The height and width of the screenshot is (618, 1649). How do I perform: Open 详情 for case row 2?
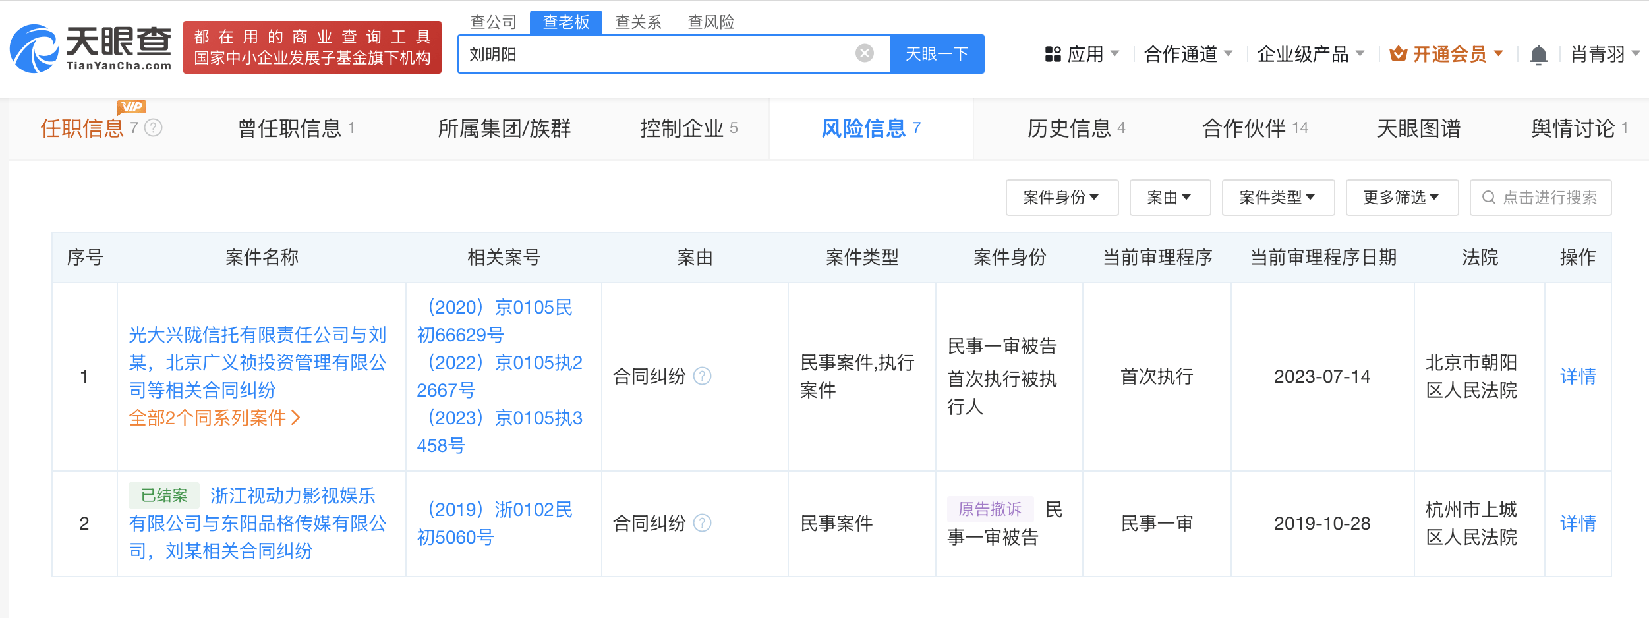tap(1578, 523)
